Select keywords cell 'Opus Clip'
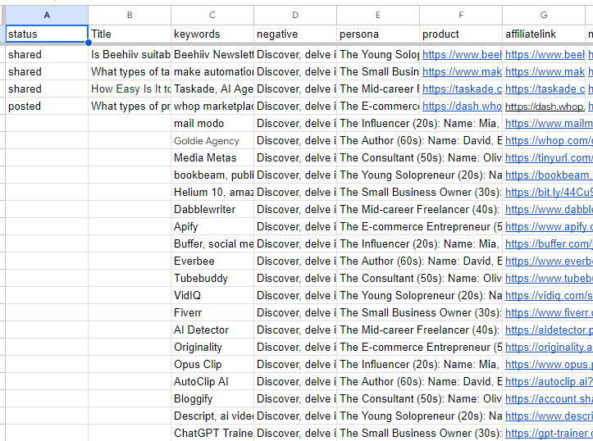The height and width of the screenshot is (441, 593). pyautogui.click(x=212, y=364)
